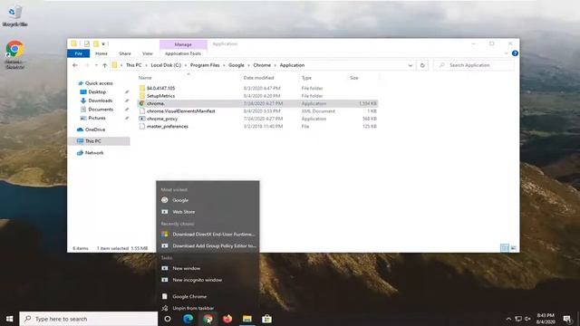Switch to large icons view in status bar

click(x=514, y=248)
